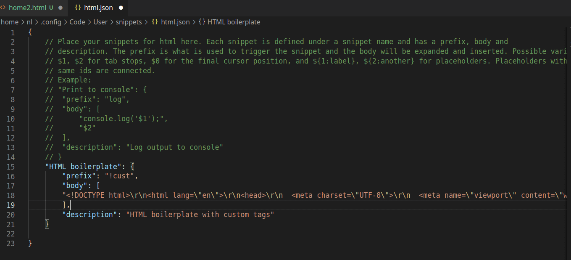
Task: Click the unsaved dot on html.json tab
Action: pos(121,8)
